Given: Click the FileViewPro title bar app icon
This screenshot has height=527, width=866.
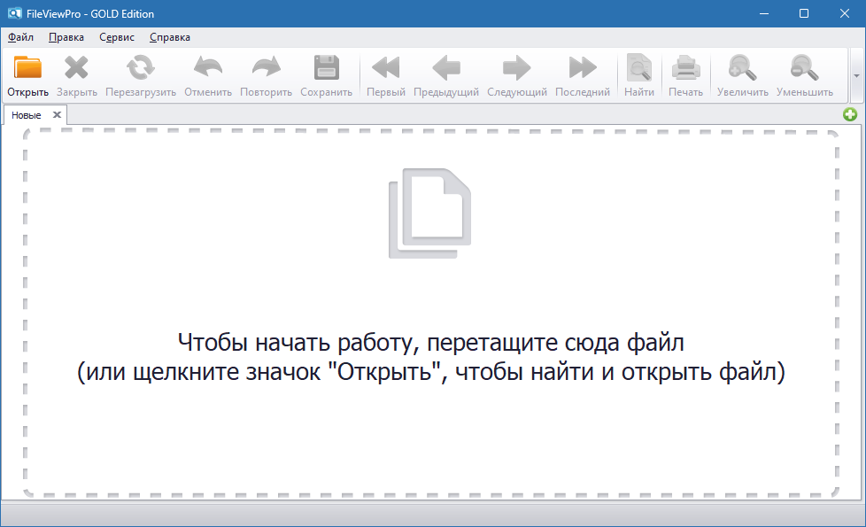Looking at the screenshot, I should pos(14,14).
